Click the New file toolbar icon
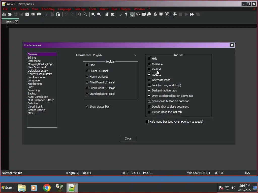 coord(4,14)
